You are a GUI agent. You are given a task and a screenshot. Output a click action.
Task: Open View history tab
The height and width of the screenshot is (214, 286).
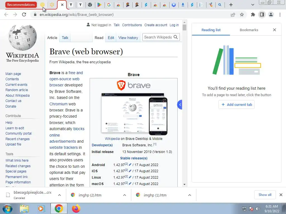[x=128, y=38]
